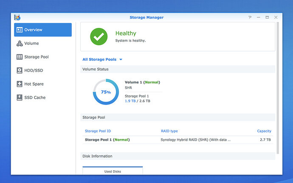The image size is (293, 183).
Task: Click the Storage Pool 1 label under SHR
Action: click(137, 96)
